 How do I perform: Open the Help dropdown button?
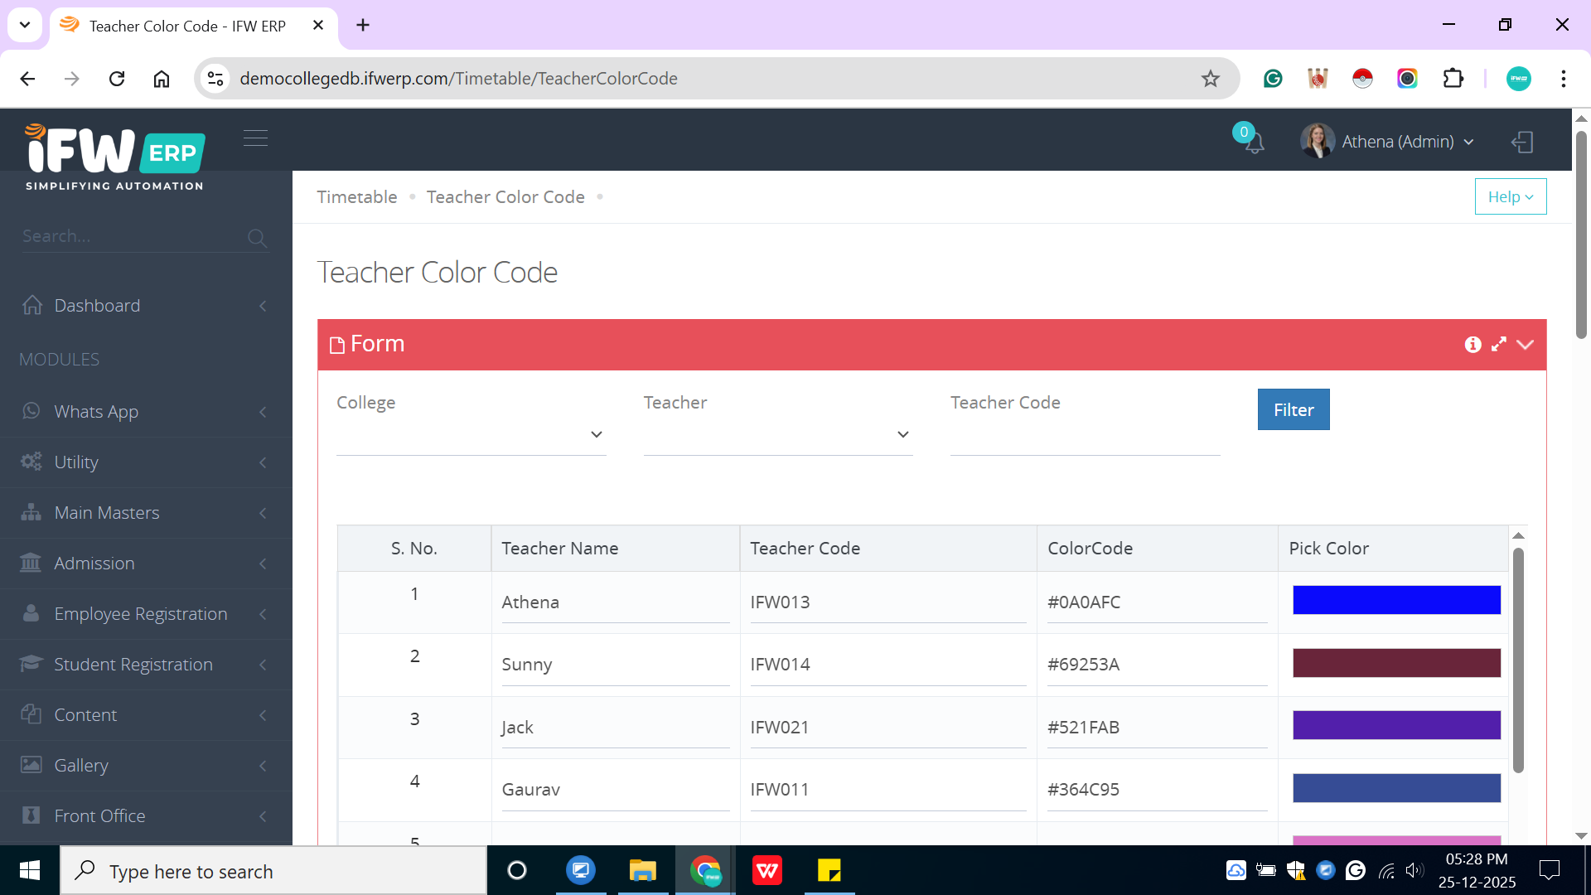click(1510, 197)
